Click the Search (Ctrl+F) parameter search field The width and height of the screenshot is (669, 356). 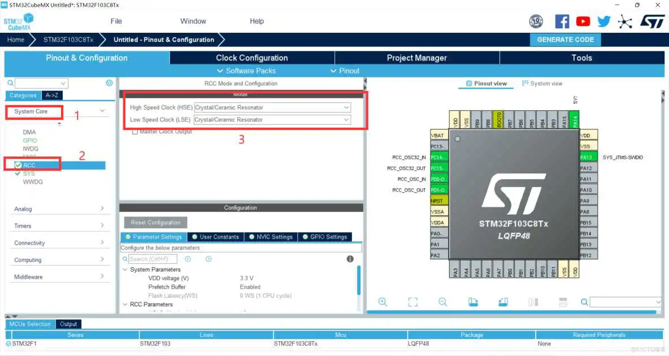[x=153, y=258]
